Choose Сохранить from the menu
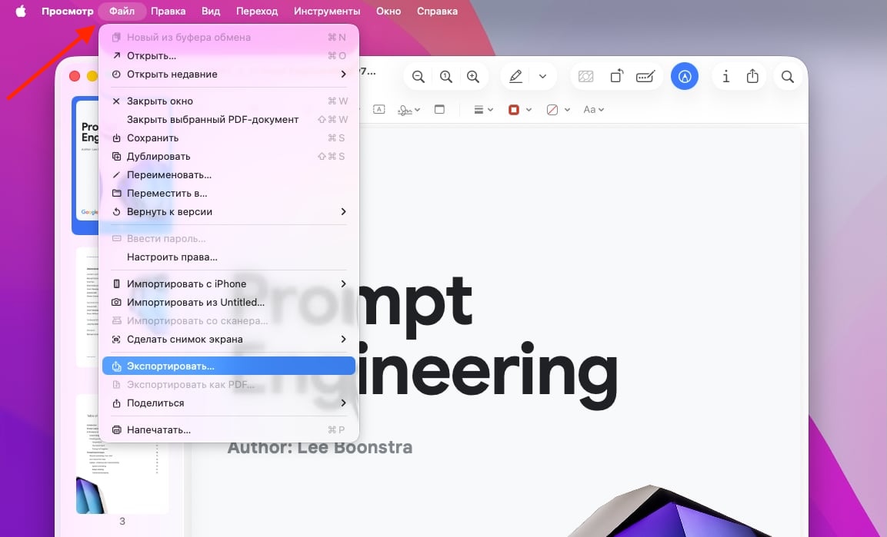 pyautogui.click(x=228, y=138)
